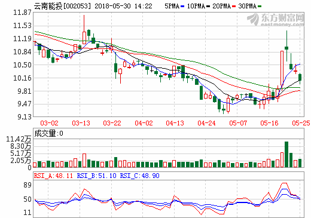The height and width of the screenshot is (218, 311).
Task: Click the black 10PMA legend swatch
Action: pyautogui.click(x=208, y=7)
